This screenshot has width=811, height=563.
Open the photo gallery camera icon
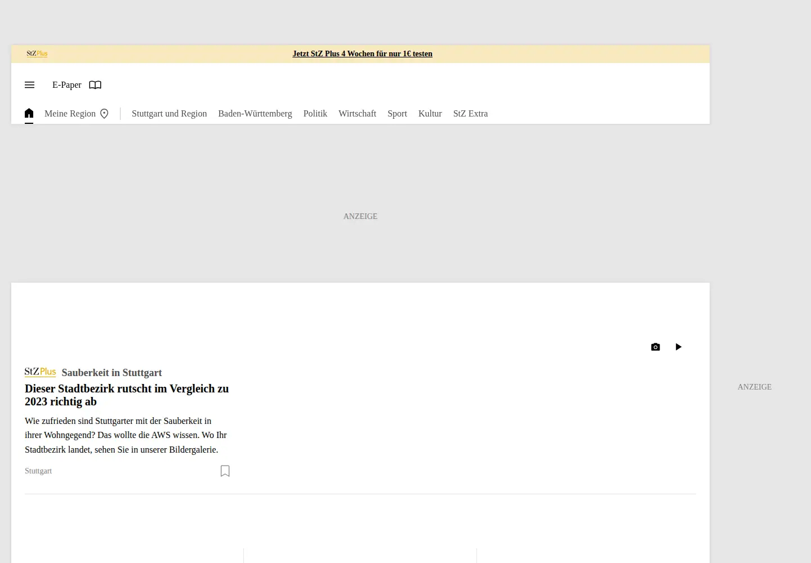click(656, 347)
